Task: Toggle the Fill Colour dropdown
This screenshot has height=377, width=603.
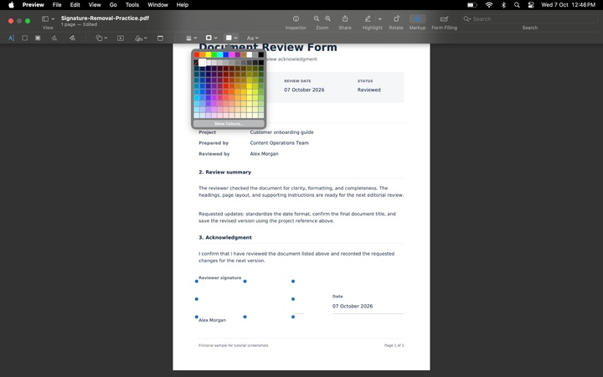Action: coord(231,38)
